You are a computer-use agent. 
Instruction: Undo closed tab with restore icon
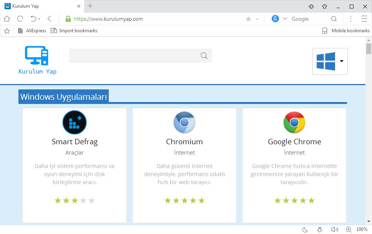(x=33, y=19)
